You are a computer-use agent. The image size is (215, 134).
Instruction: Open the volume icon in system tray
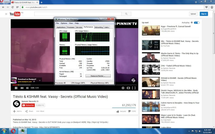pos(200,131)
